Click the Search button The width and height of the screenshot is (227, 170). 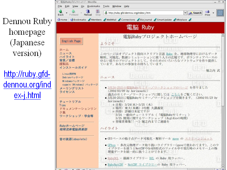[195, 13]
